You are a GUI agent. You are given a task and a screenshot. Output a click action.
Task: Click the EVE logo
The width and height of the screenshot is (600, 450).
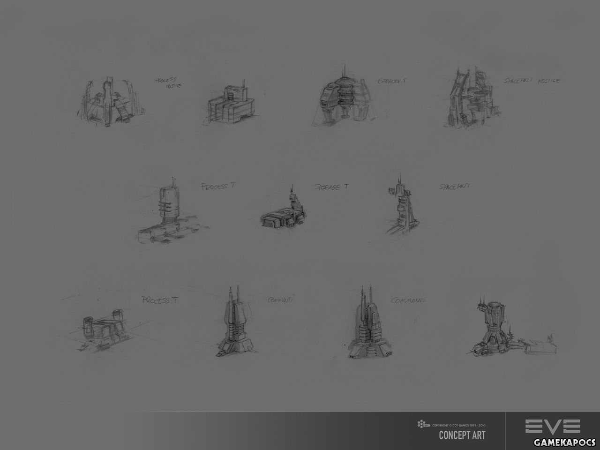tap(553, 426)
